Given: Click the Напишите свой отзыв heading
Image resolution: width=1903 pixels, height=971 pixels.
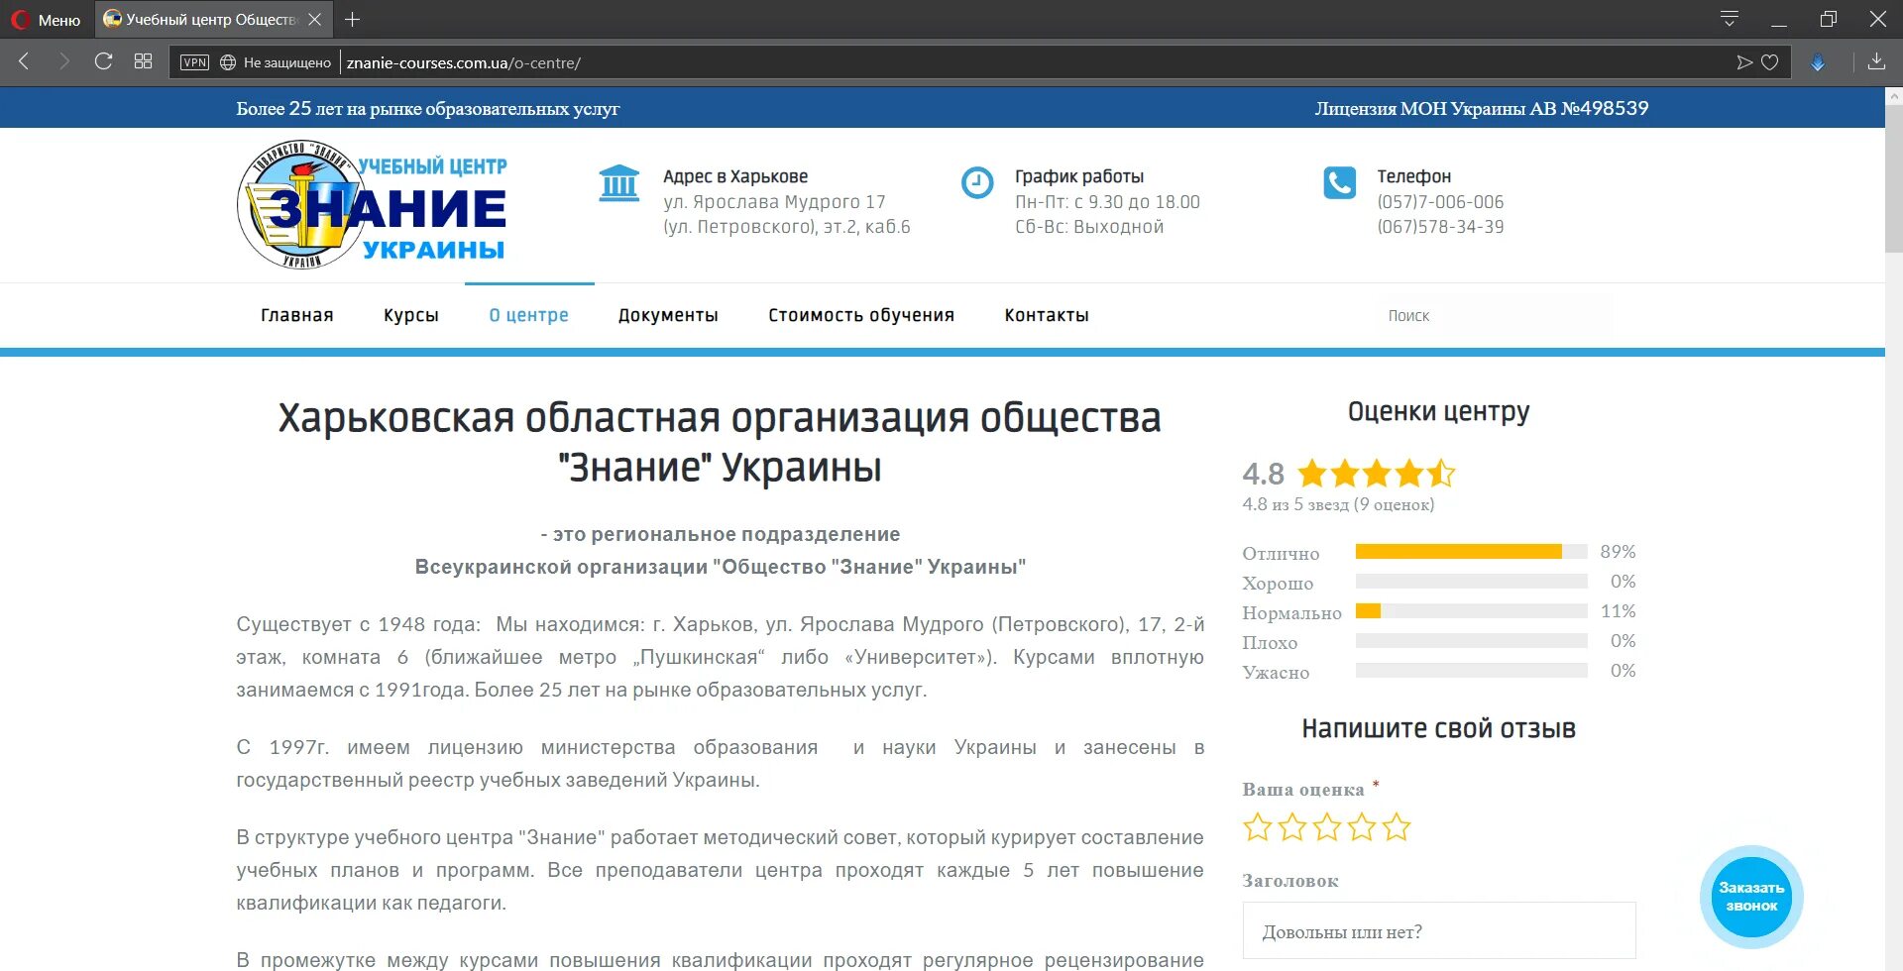Looking at the screenshot, I should 1439,729.
